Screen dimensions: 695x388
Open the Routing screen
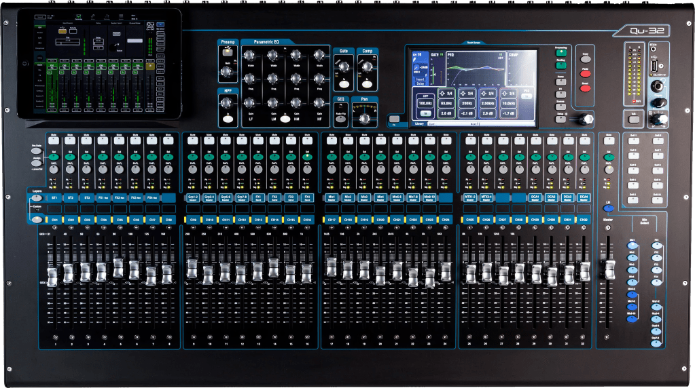[x=561, y=64]
